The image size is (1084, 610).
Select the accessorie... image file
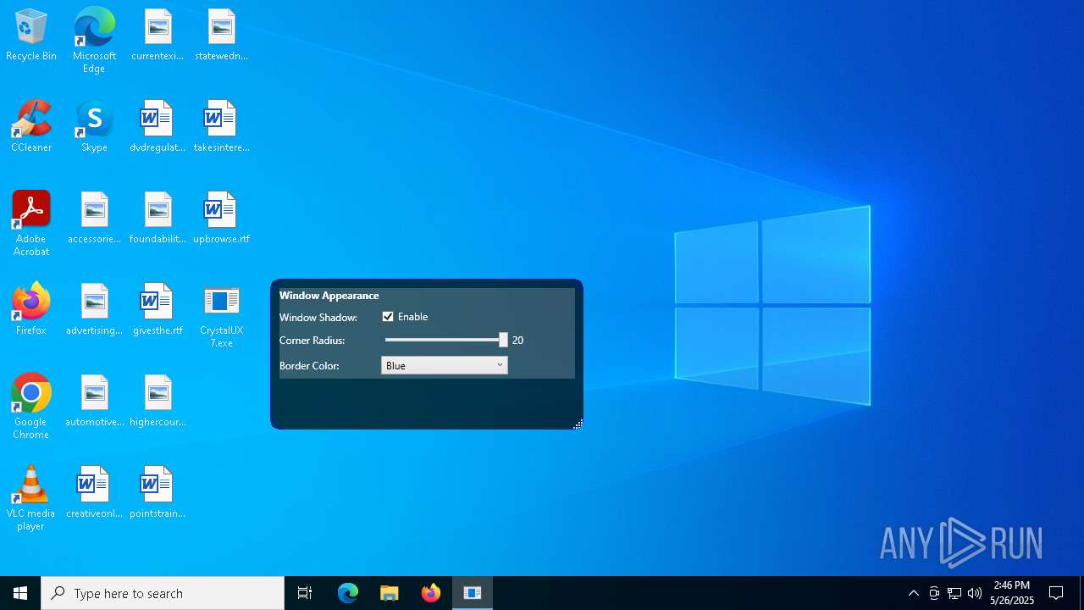point(94,219)
